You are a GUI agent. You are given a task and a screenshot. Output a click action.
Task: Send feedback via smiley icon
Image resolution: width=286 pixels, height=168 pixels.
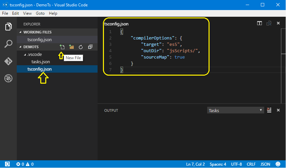(x=278, y=164)
